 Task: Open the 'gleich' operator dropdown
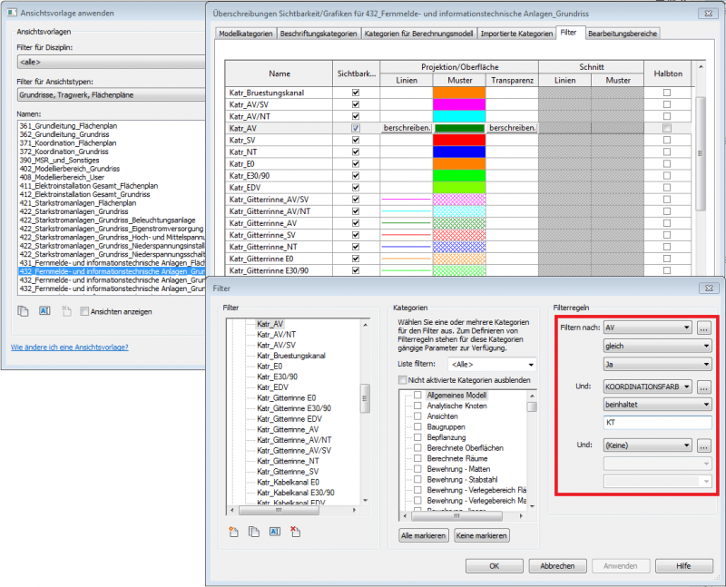(x=657, y=346)
